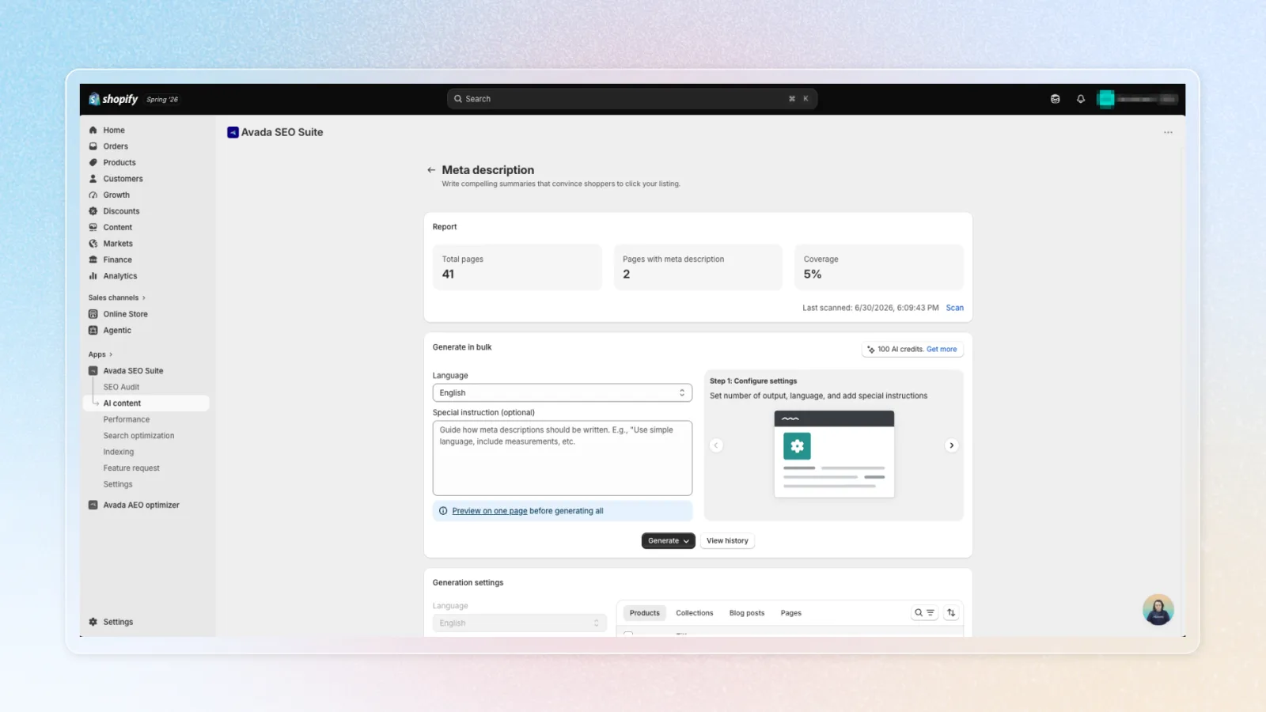
Task: Switch to the Collections tab
Action: point(694,613)
